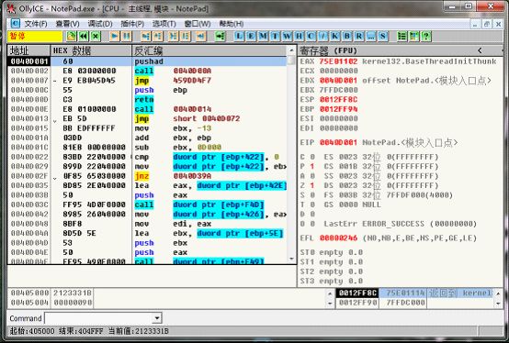Pause execution with the pause icon
The width and height of the screenshot is (509, 343).
pos(126,36)
